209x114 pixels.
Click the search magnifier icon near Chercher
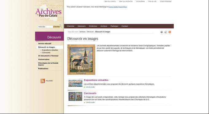click(60, 26)
